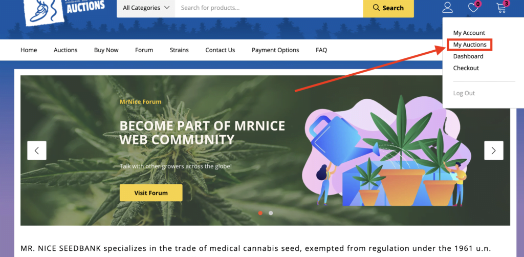This screenshot has width=524, height=257.
Task: Go to previous slide with left arrow
Action: pos(37,151)
